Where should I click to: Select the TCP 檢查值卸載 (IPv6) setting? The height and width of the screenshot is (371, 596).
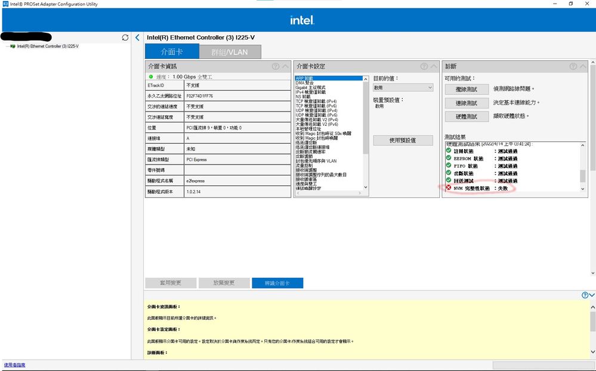point(316,106)
